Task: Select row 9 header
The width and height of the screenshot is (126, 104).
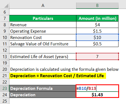Action: click(x=5, y=31)
